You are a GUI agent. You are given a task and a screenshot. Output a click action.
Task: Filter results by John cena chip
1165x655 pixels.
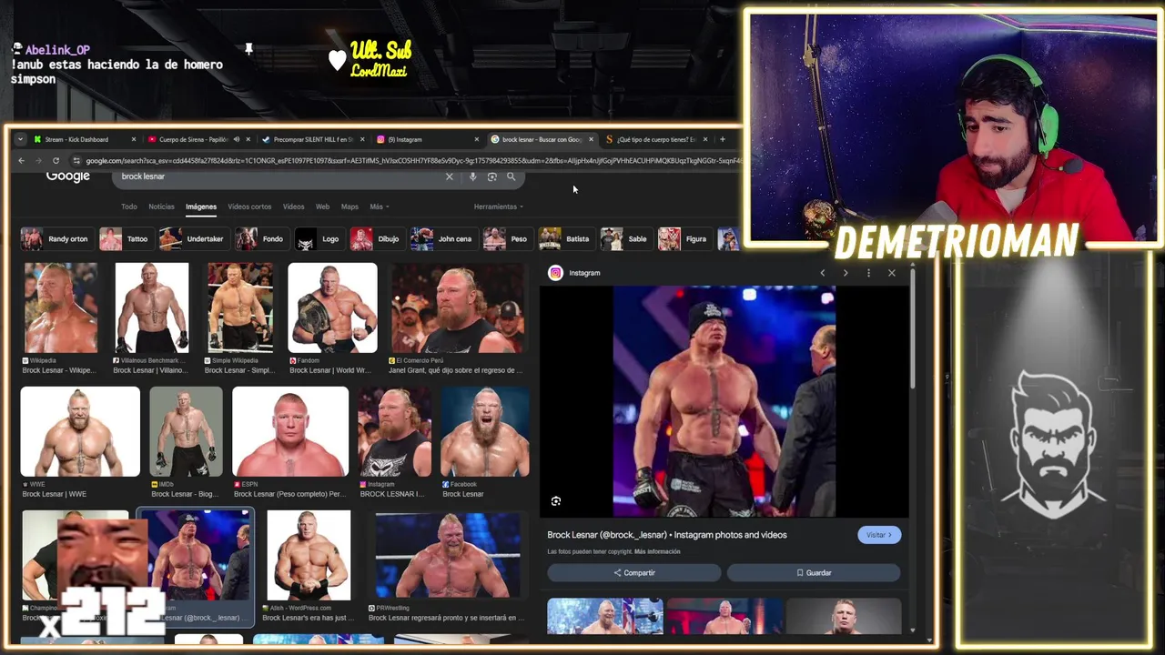coord(443,239)
